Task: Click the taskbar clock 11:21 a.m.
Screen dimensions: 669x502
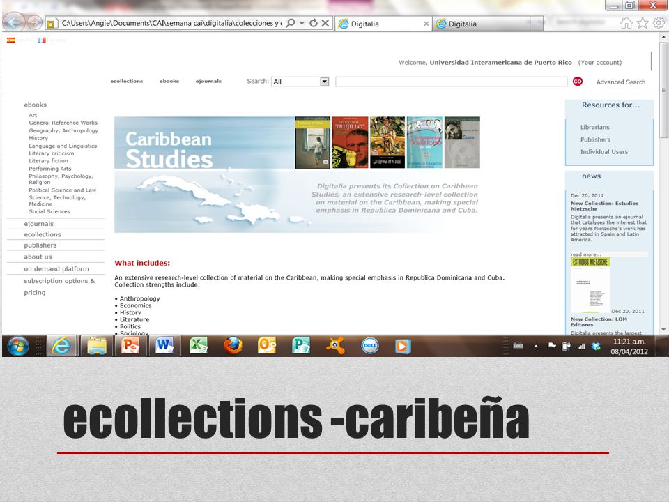Action: 629,342
